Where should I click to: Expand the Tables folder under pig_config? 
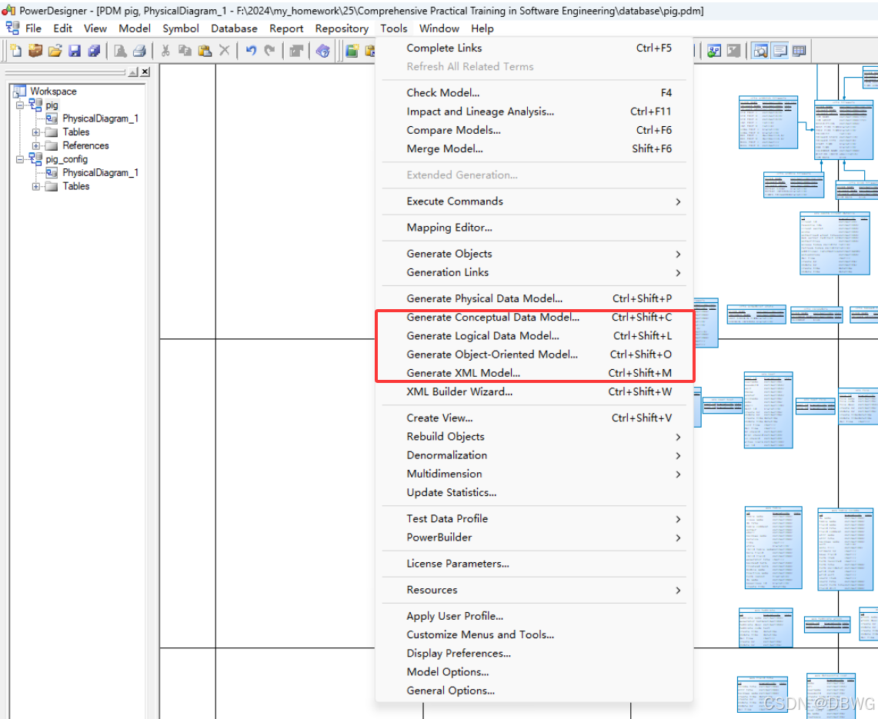pyautogui.click(x=36, y=186)
